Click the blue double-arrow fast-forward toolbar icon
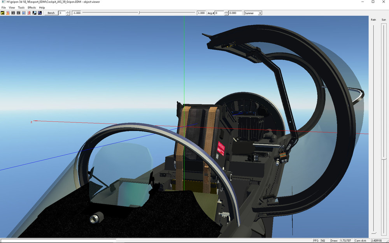This screenshot has width=389, height=243. (24, 13)
